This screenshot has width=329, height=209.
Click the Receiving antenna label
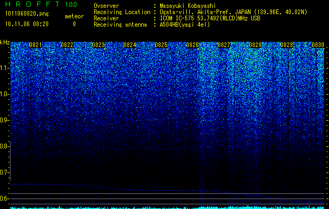[120, 25]
